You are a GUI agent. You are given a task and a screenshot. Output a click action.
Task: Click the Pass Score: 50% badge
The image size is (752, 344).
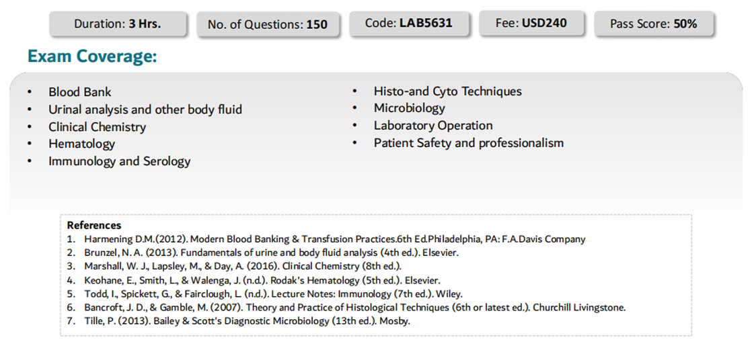coord(653,24)
